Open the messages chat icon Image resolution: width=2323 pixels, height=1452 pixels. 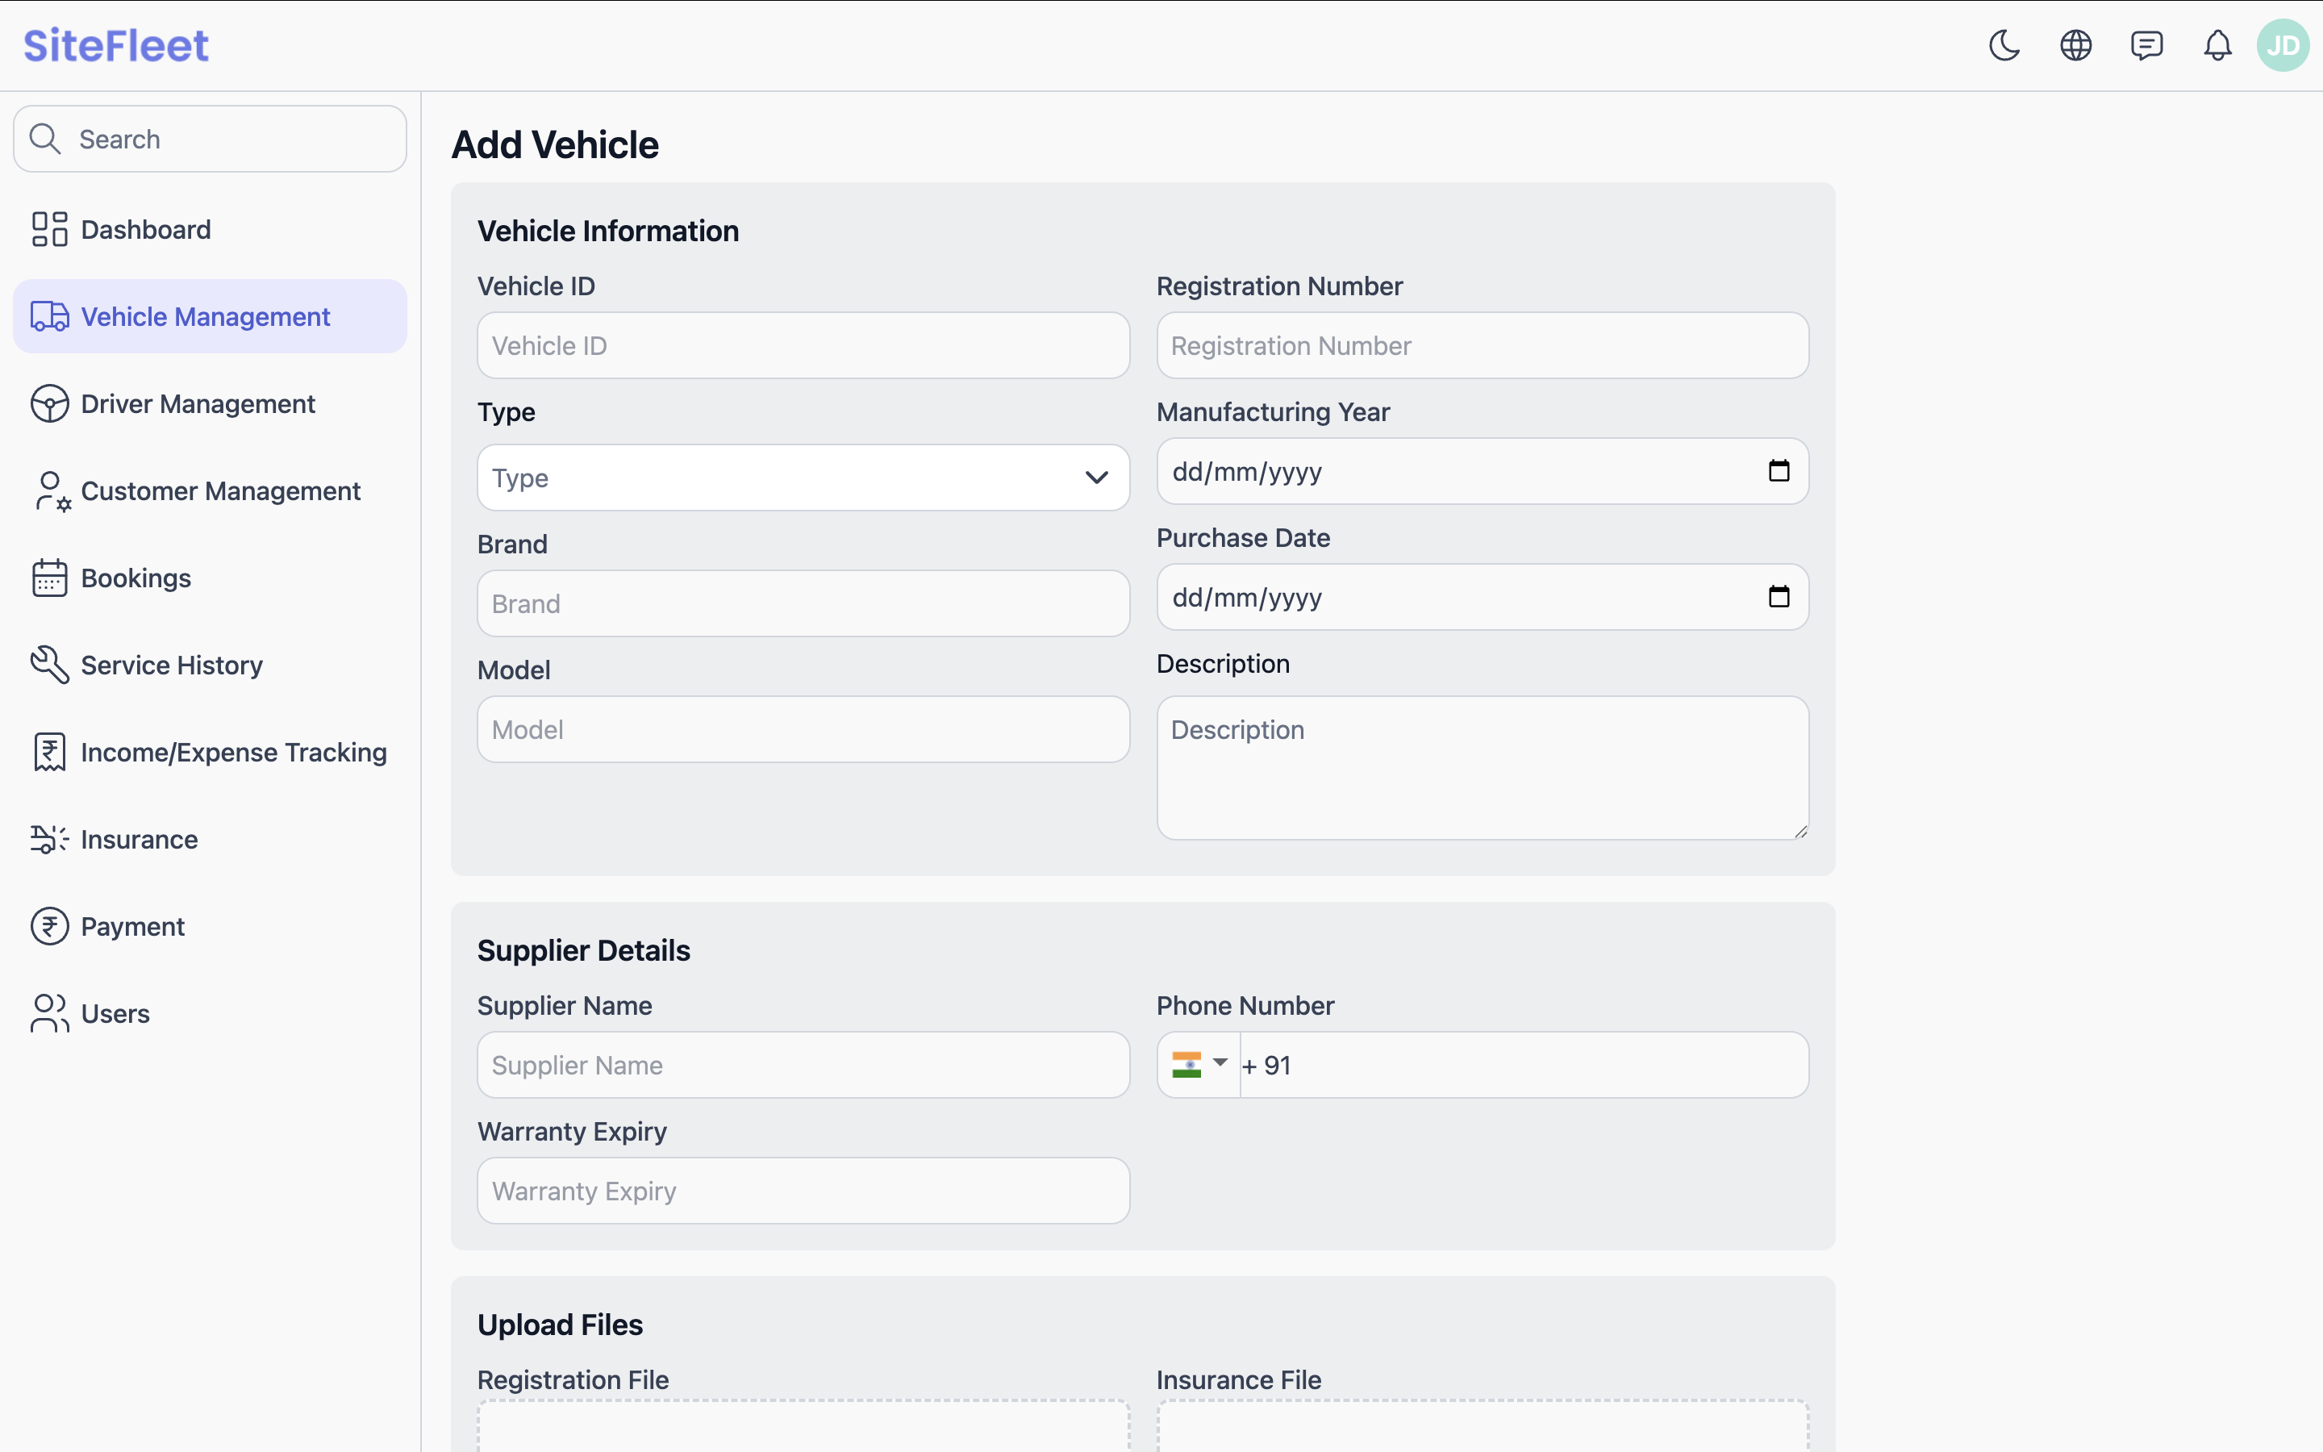coord(2146,45)
